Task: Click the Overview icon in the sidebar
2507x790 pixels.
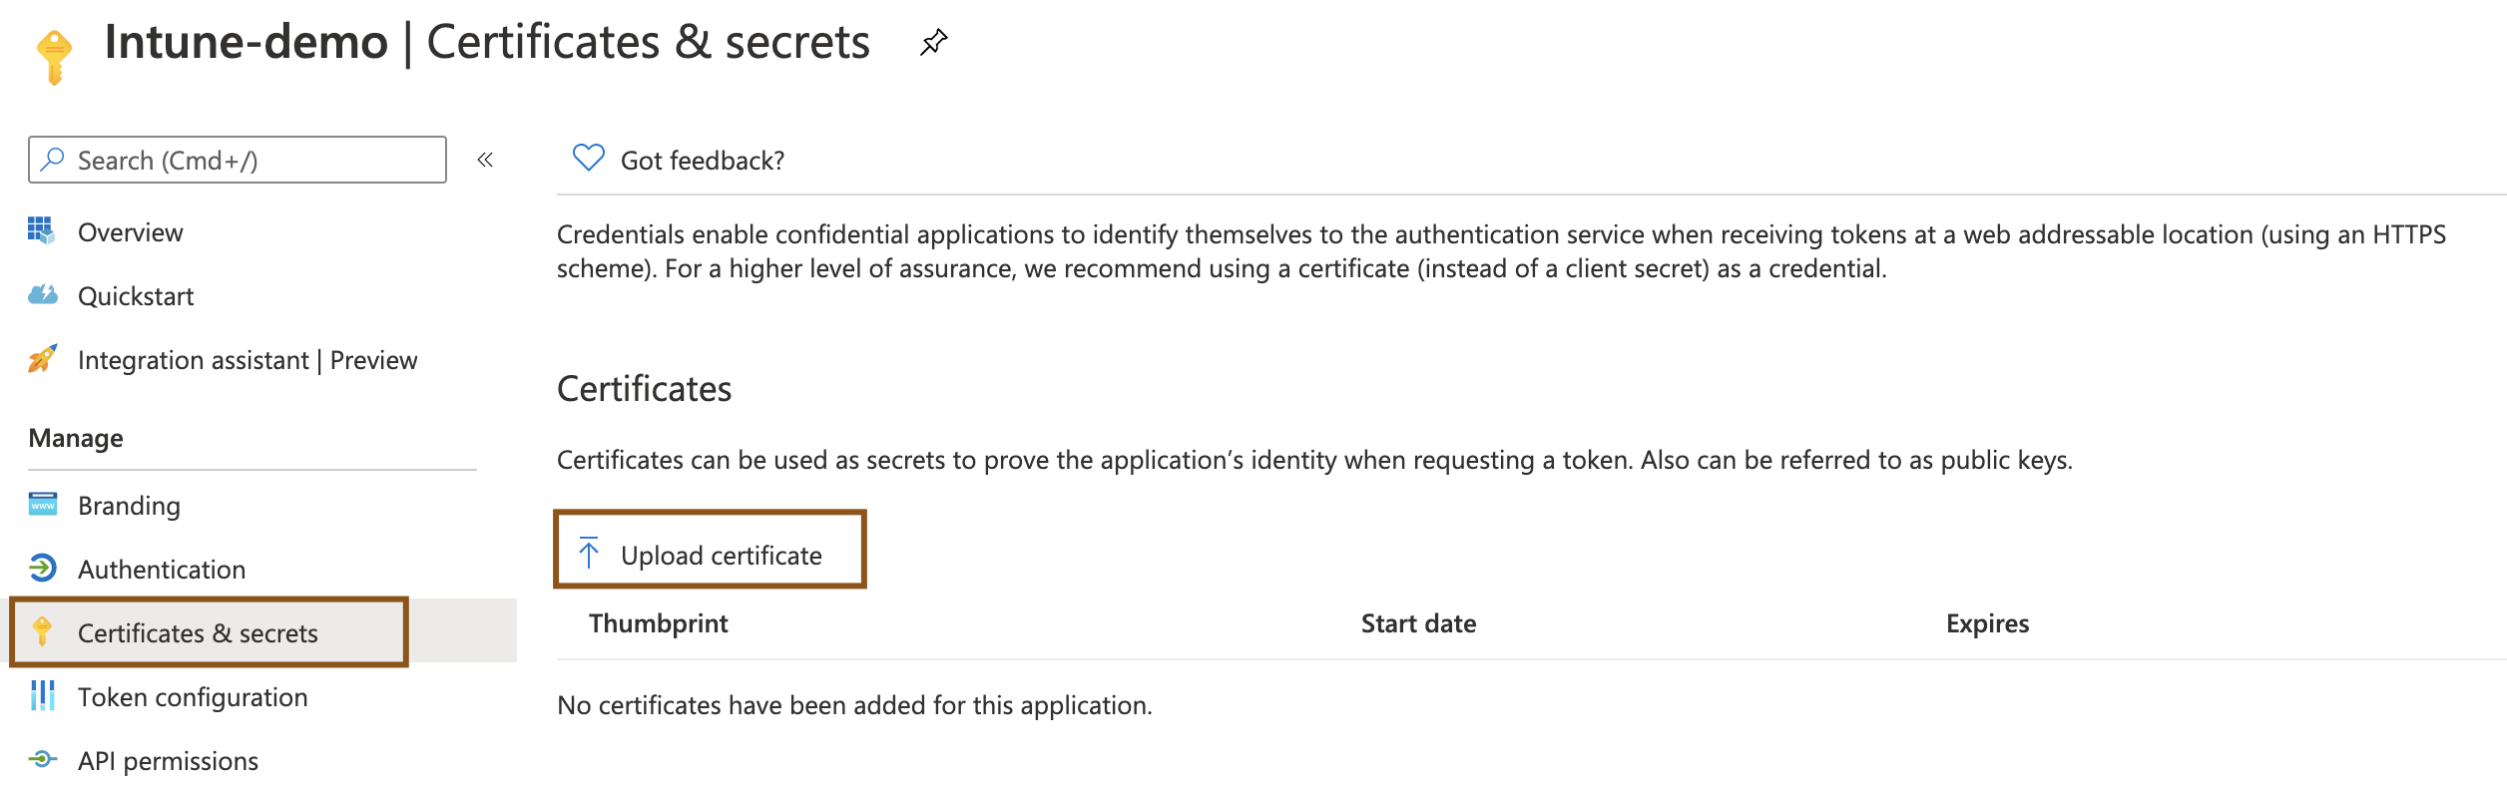Action: [44, 231]
